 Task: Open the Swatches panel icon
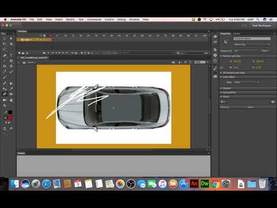(x=215, y=42)
